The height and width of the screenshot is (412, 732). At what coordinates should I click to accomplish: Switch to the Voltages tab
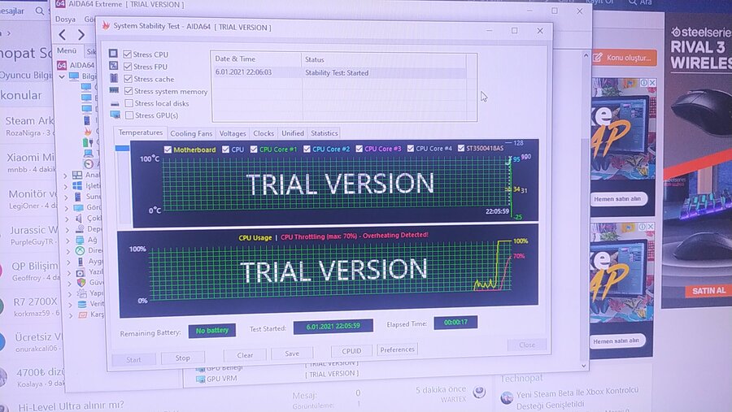[233, 133]
